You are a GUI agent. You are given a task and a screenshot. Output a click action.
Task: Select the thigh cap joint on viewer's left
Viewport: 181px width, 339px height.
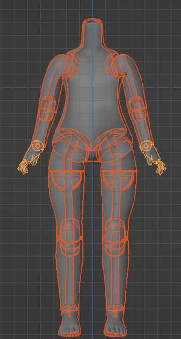coord(66,180)
